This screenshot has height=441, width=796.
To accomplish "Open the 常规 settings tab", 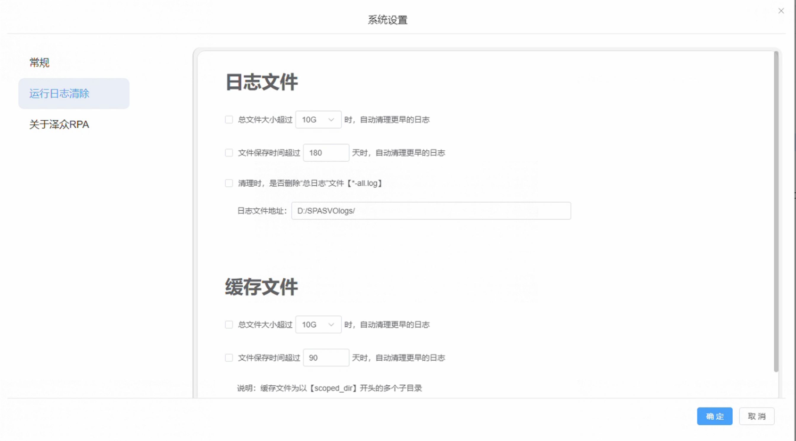I will point(39,63).
